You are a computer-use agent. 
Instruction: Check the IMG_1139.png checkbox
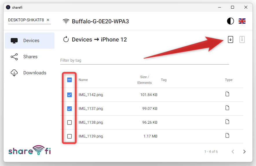70,136
